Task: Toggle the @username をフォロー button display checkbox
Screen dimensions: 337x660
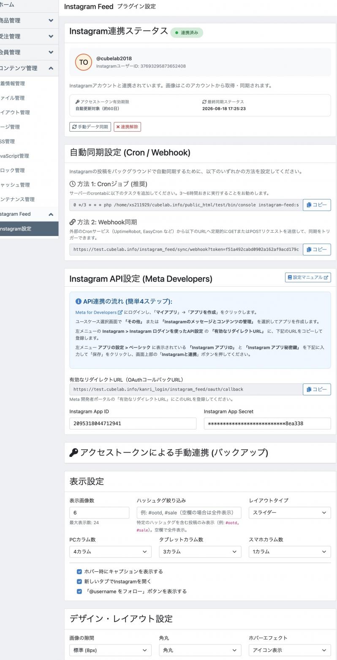Action: click(79, 592)
